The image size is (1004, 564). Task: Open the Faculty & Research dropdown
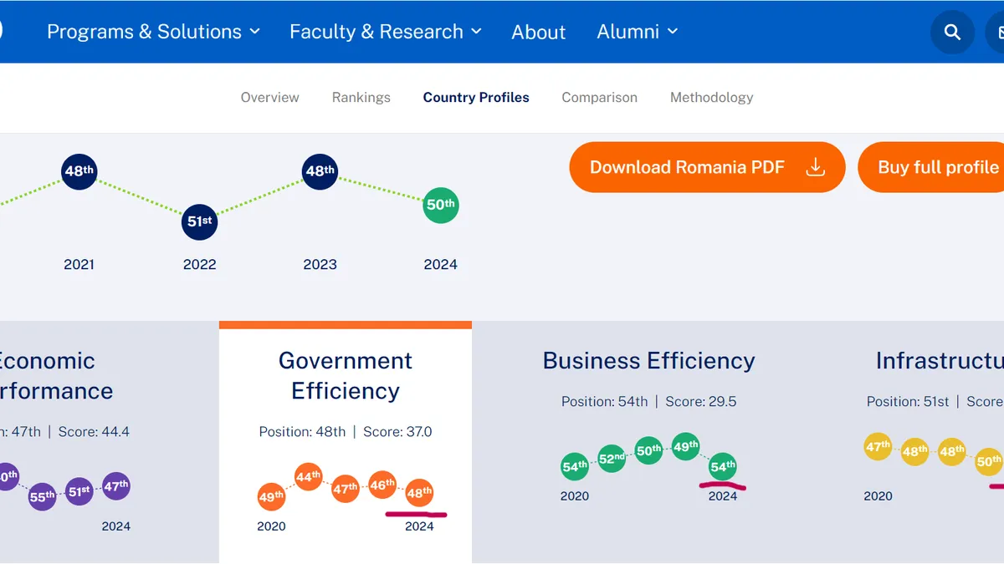click(x=385, y=32)
